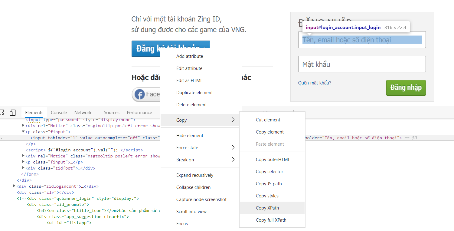Select Copy full XPath option
Screen dimensions: 454x231
pos(272,220)
